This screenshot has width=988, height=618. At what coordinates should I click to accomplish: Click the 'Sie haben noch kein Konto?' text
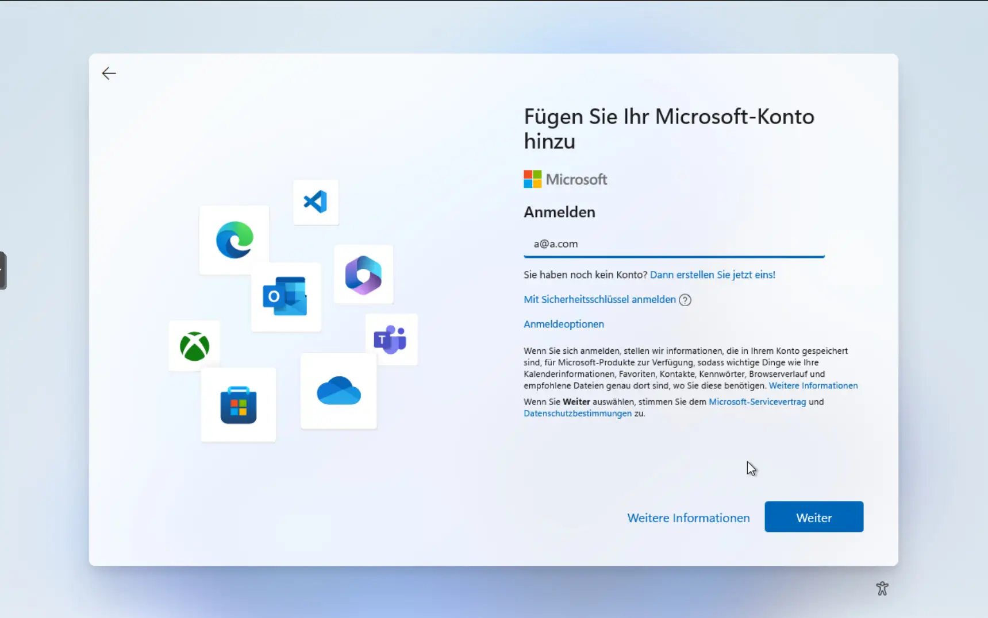point(586,275)
